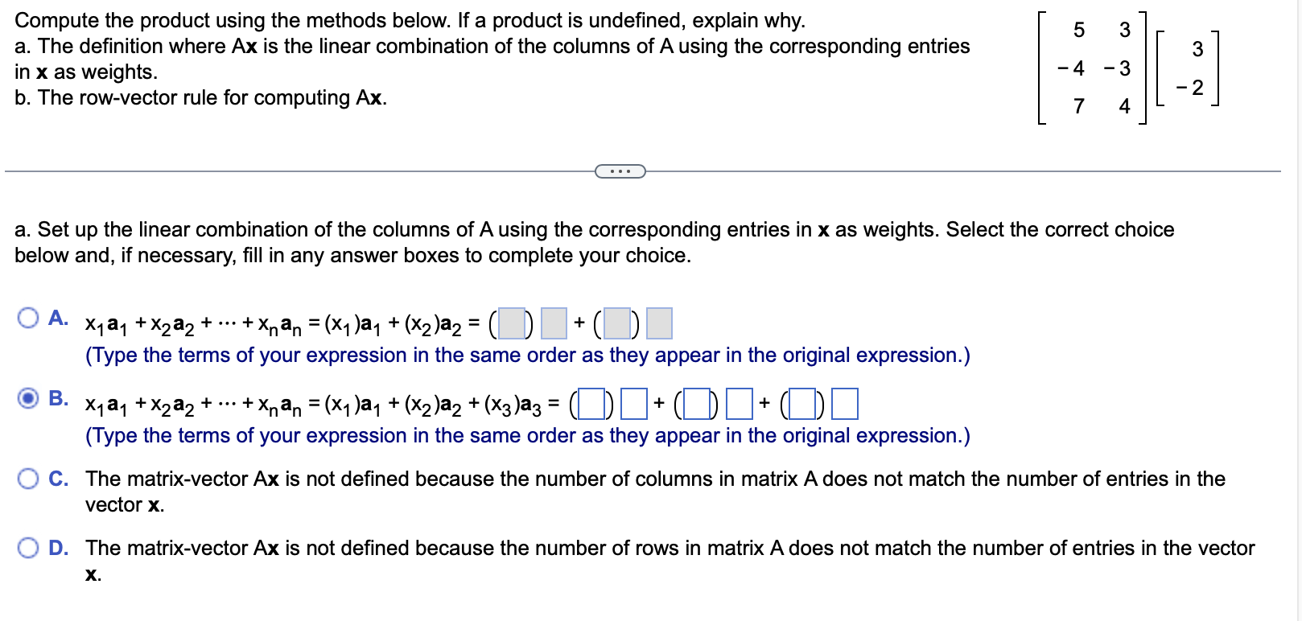1302x621 pixels.
Task: Click the second weight box in choice B
Action: [x=698, y=404]
